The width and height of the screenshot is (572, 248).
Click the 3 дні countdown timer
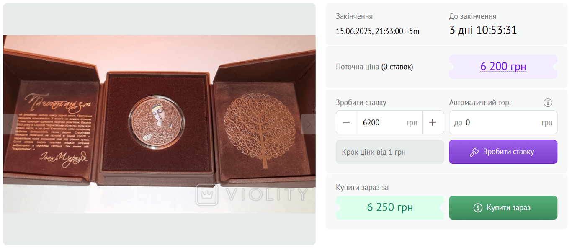pyautogui.click(x=483, y=30)
